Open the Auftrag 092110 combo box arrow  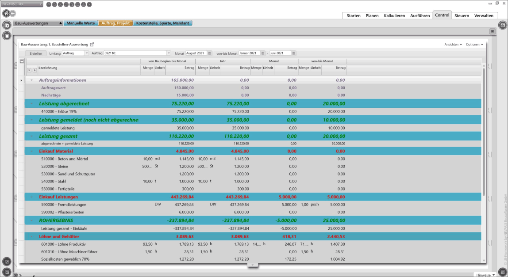coord(169,53)
